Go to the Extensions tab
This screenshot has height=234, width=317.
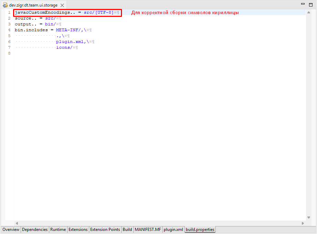[78, 230]
